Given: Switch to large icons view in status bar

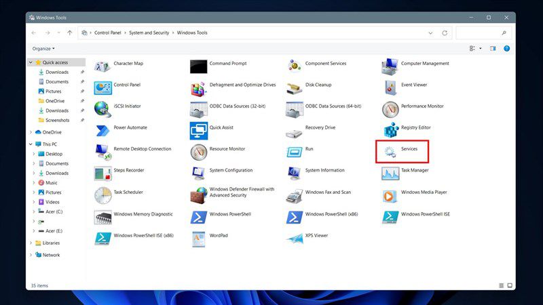Looking at the screenshot, I should pyautogui.click(x=510, y=285).
